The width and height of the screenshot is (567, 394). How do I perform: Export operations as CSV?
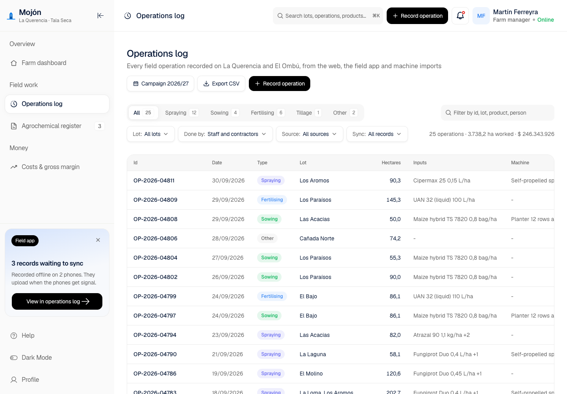[221, 84]
